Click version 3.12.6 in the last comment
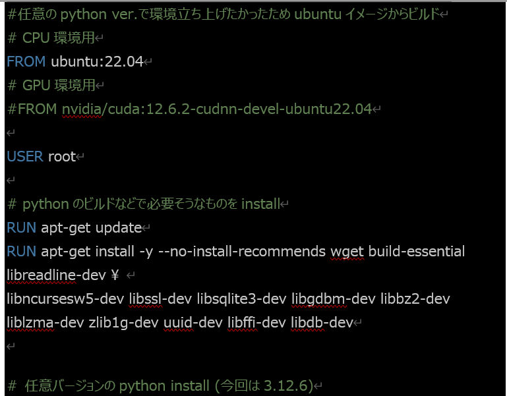Image resolution: width=507 pixels, height=396 pixels. point(292,385)
